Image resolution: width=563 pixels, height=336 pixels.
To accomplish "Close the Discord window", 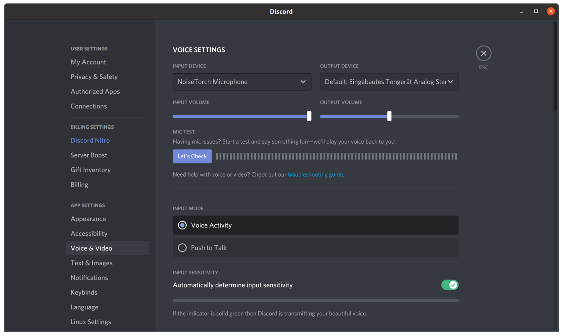I will (551, 12).
